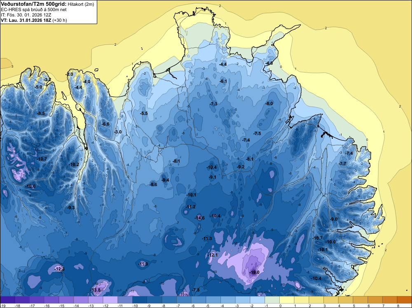Click the 'EC-HRES spá brúuð á 500m net' line
The height and width of the screenshot is (308, 412).
pyautogui.click(x=34, y=10)
